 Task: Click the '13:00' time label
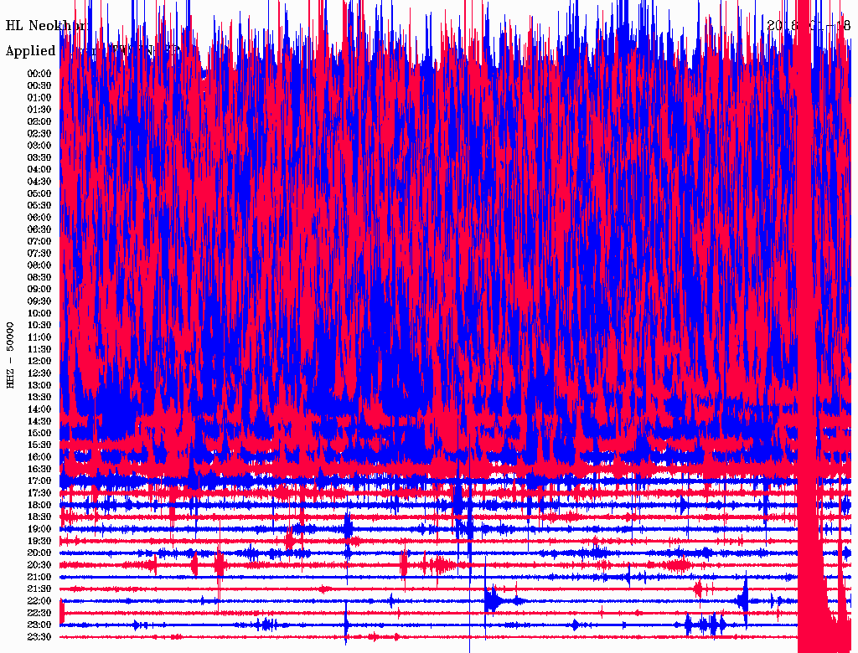point(39,386)
